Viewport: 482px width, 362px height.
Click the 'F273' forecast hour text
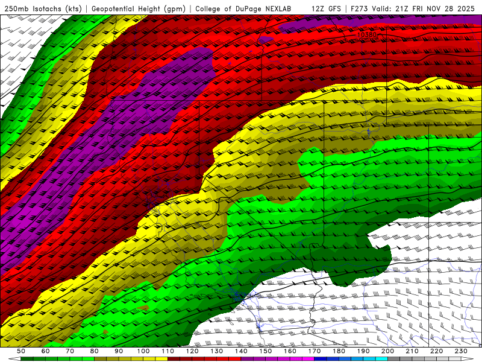pos(360,9)
